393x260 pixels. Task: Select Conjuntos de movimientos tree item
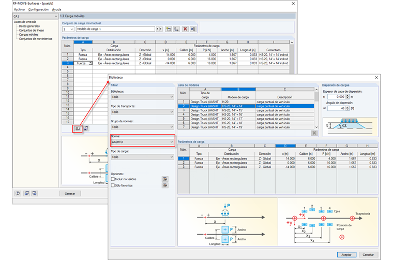pyautogui.click(x=36, y=39)
